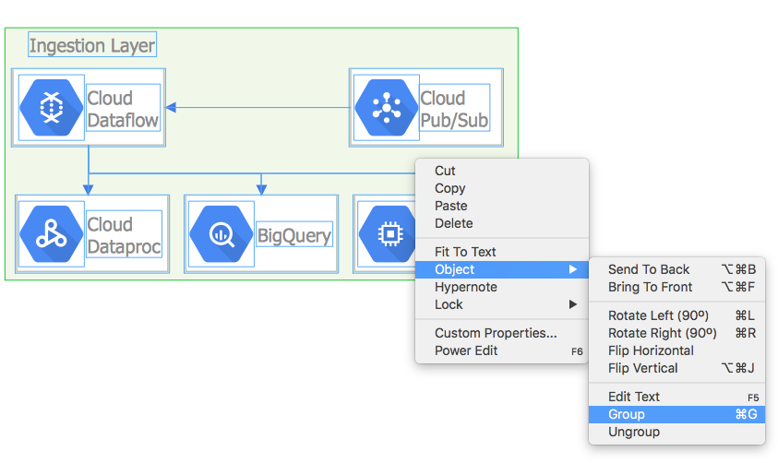Viewport: 778px width, 463px height.
Task: Click the Cloud Dataflow label text
Action: click(123, 109)
